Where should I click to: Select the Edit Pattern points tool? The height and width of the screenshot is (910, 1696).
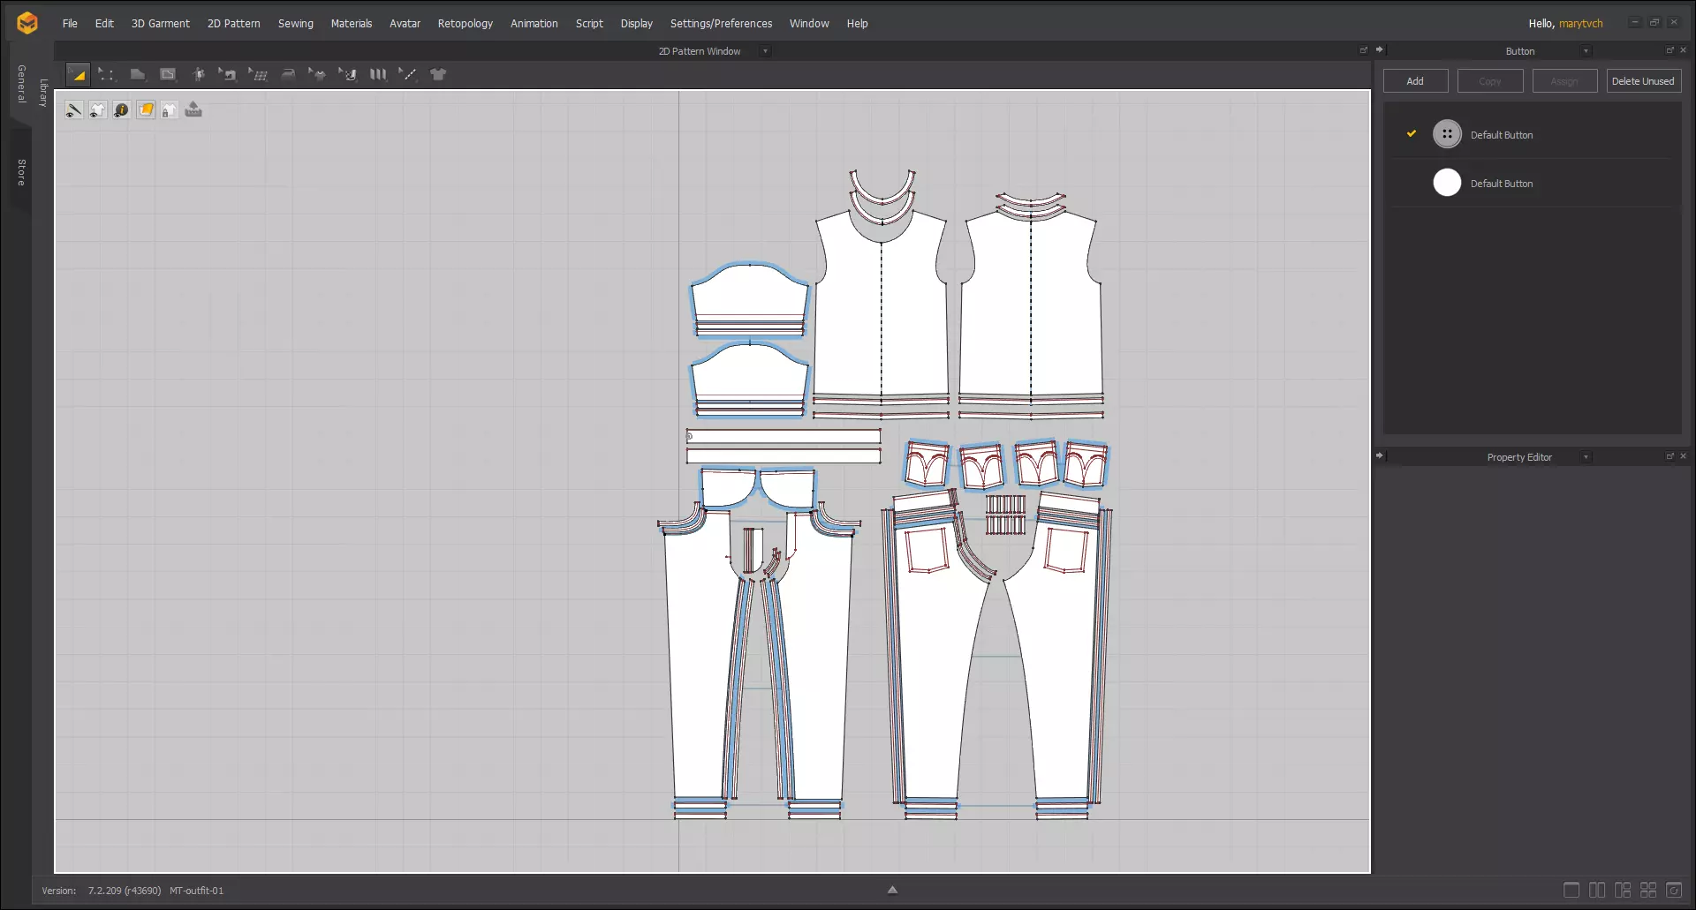pos(107,75)
